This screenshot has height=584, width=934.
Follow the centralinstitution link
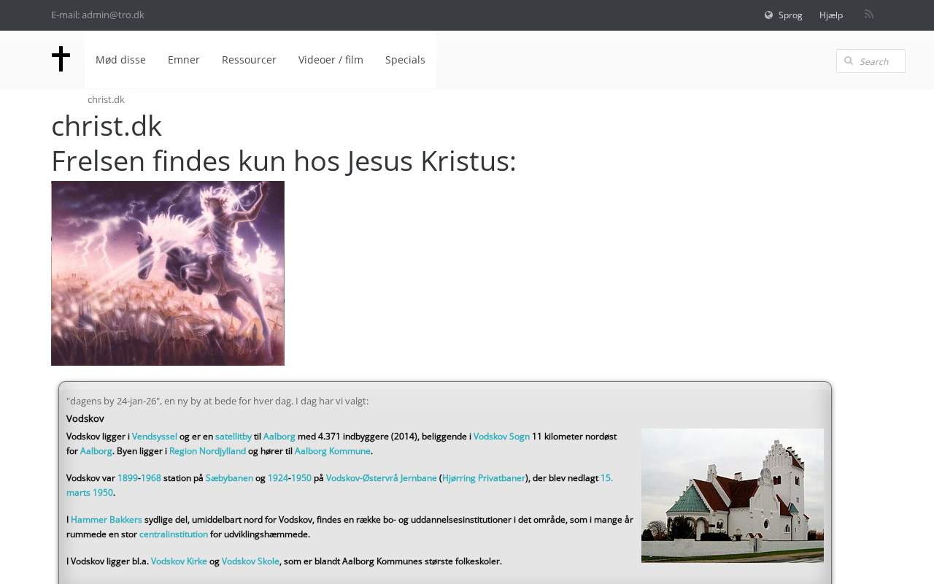pyautogui.click(x=174, y=534)
